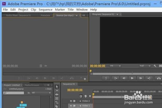Image resolution: width=162 pixels, height=108 pixels.
Task: Click the Source monitor left timecode
Action: 10,66
